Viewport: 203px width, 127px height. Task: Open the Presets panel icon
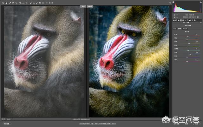point(193,20)
